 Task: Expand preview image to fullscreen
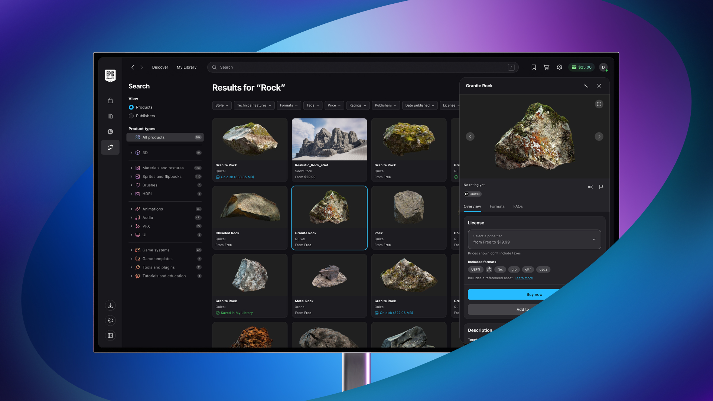point(599,104)
